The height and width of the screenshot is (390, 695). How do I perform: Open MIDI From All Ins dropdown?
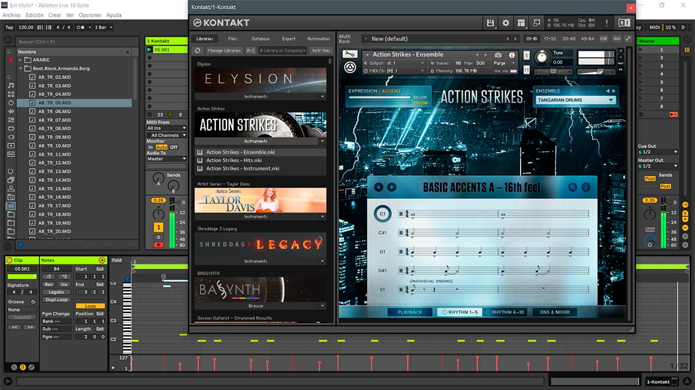tap(167, 128)
